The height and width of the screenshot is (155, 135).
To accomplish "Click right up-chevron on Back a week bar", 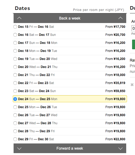I will click(120, 18).
